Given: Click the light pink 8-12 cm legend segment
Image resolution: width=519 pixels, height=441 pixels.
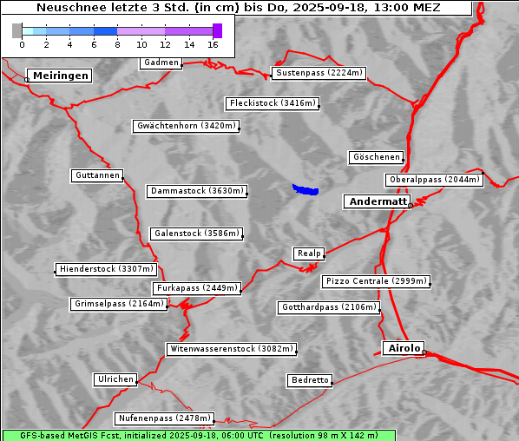Looking at the screenshot, I should click(x=141, y=31).
